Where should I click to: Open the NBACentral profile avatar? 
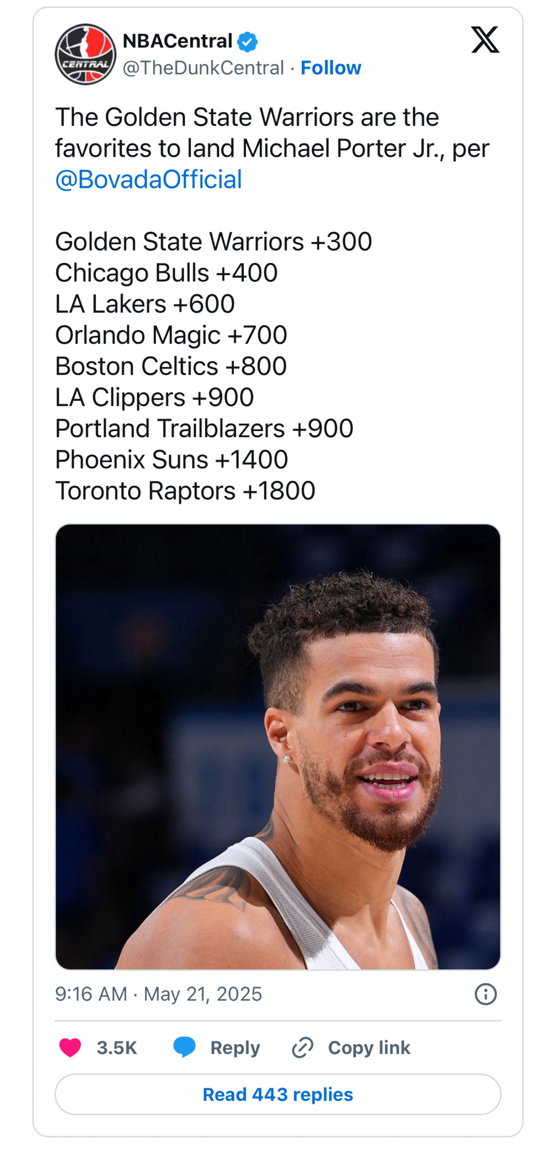click(x=85, y=54)
